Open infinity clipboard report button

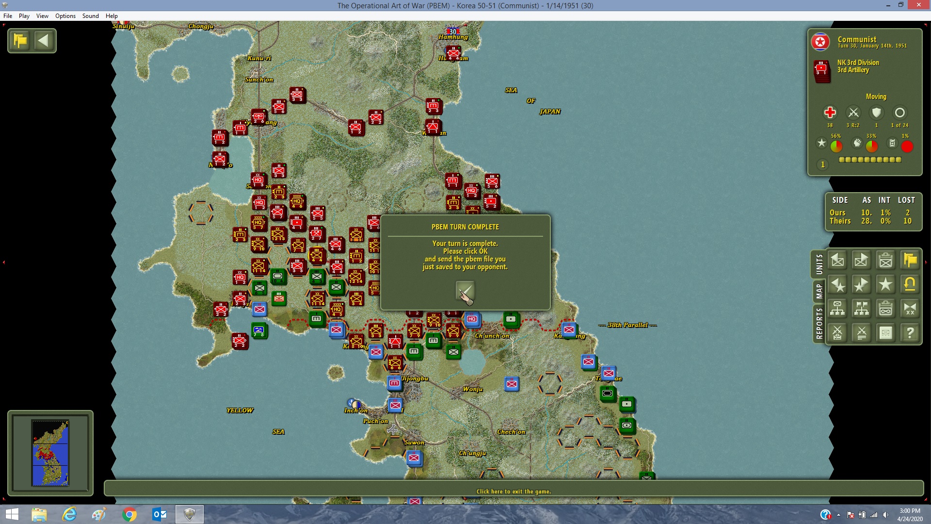pos(886,309)
